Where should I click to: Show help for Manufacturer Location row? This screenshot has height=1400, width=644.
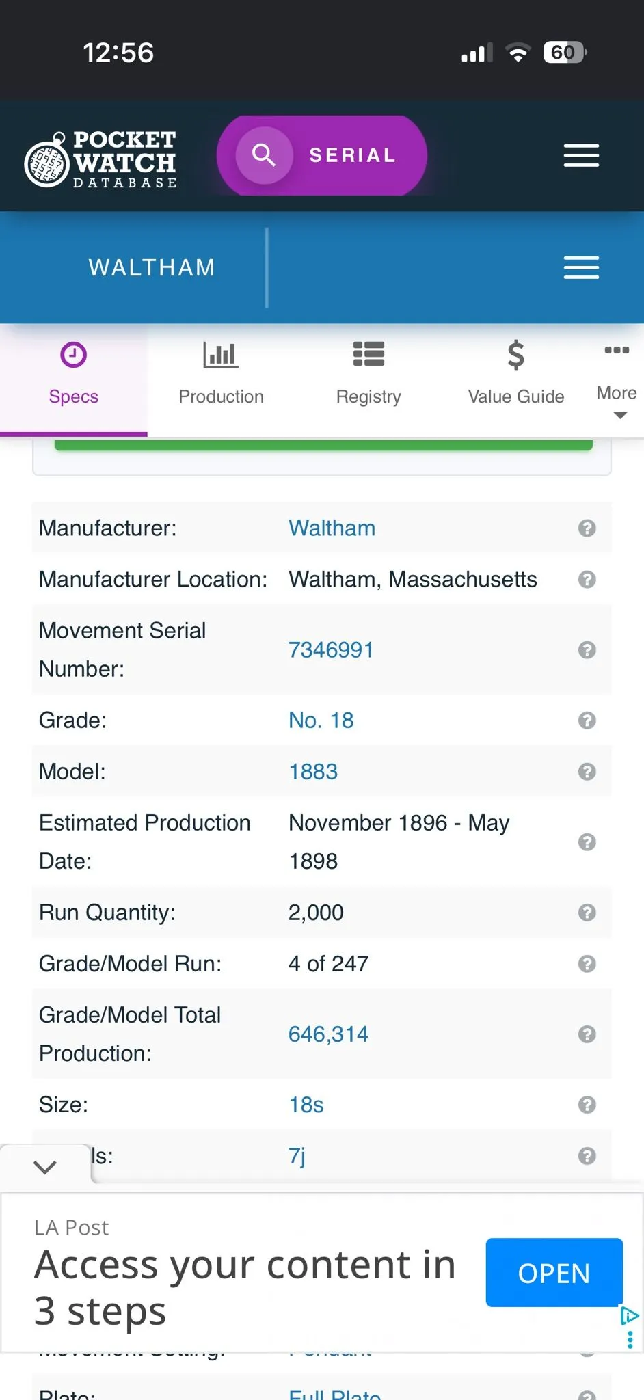point(587,579)
